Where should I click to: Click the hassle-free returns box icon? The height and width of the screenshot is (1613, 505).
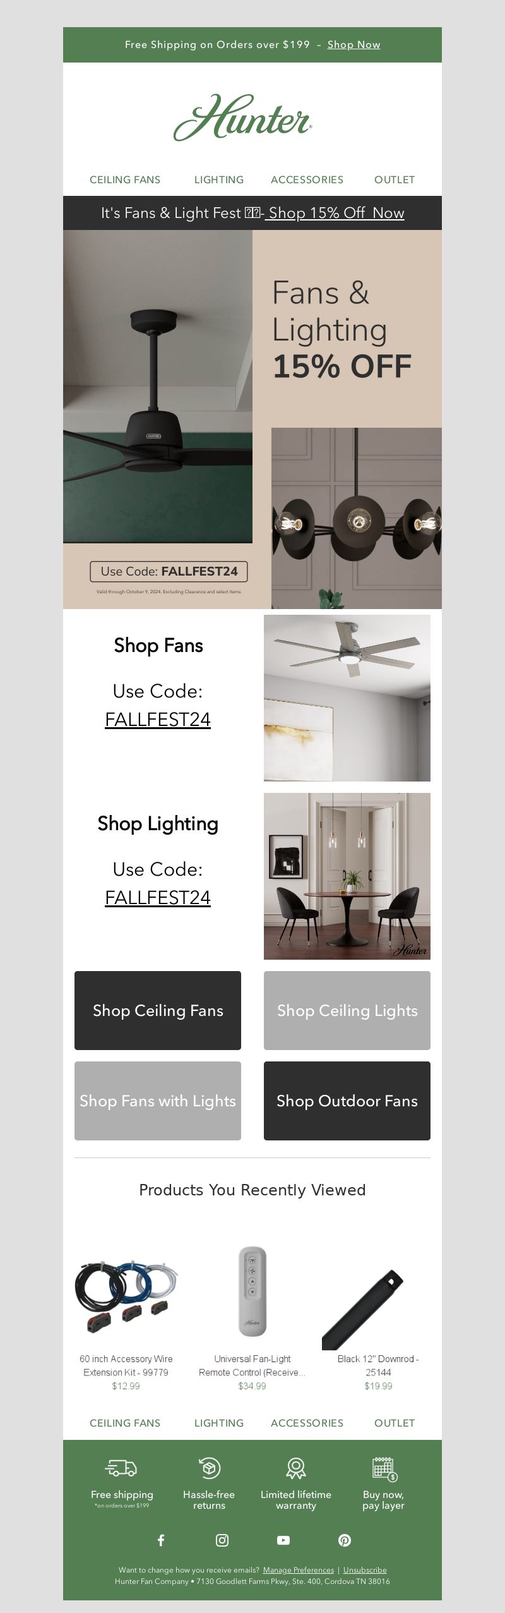(209, 1468)
